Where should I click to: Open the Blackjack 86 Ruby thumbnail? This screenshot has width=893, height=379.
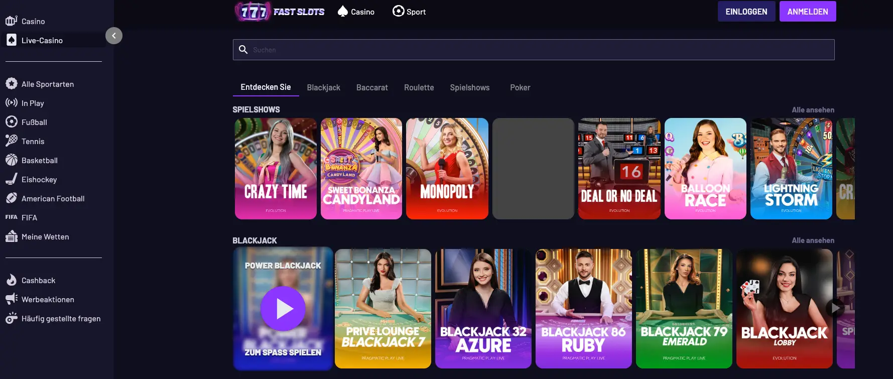point(584,309)
